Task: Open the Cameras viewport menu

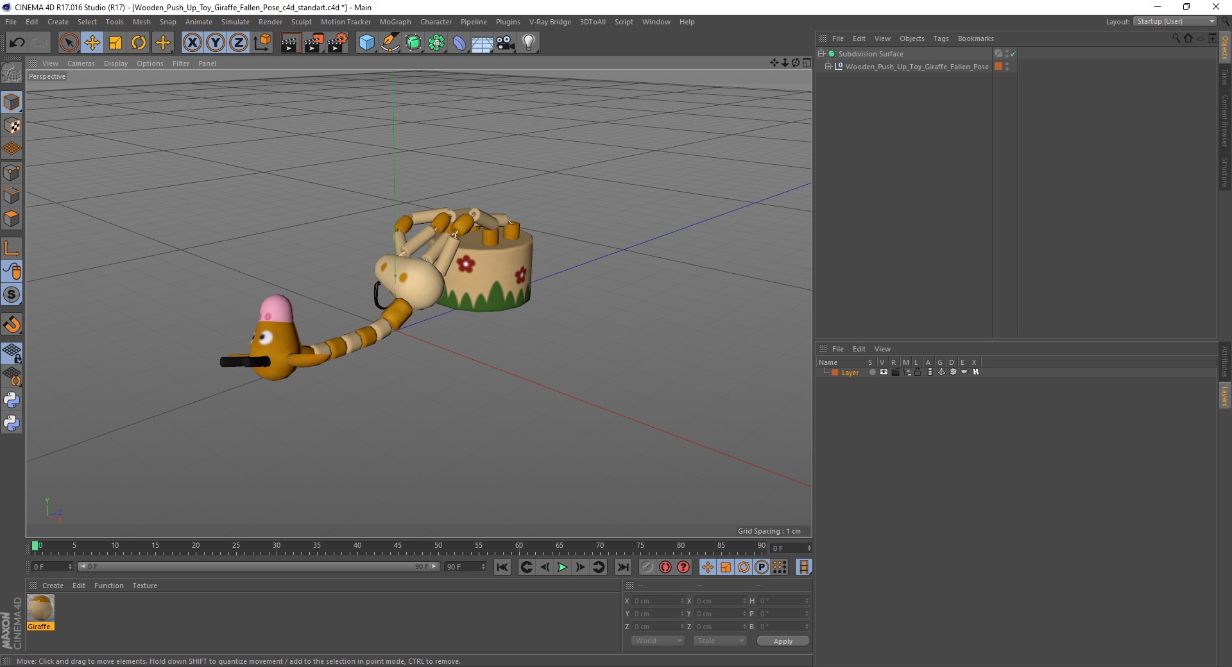Action: 81,63
